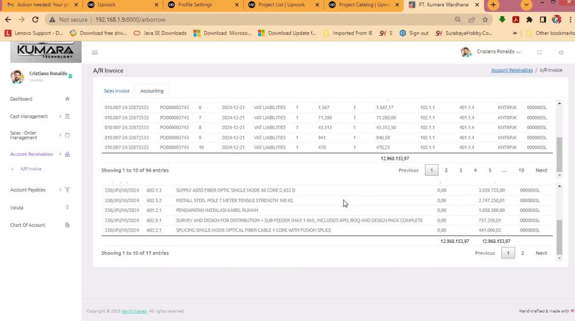Click the Kumara Technology logo
Image resolution: width=575 pixels, height=321 pixels.
pos(46,52)
